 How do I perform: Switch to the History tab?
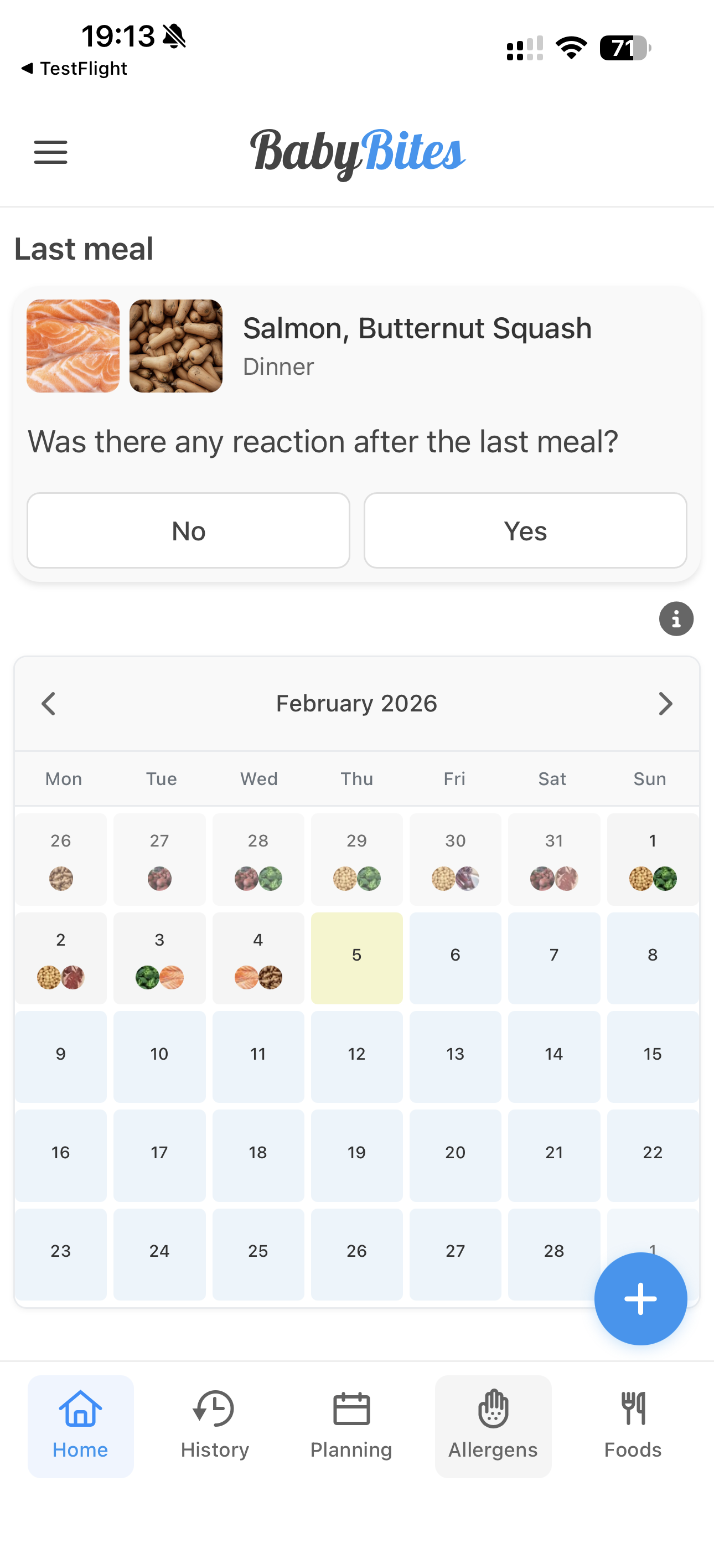215,1426
